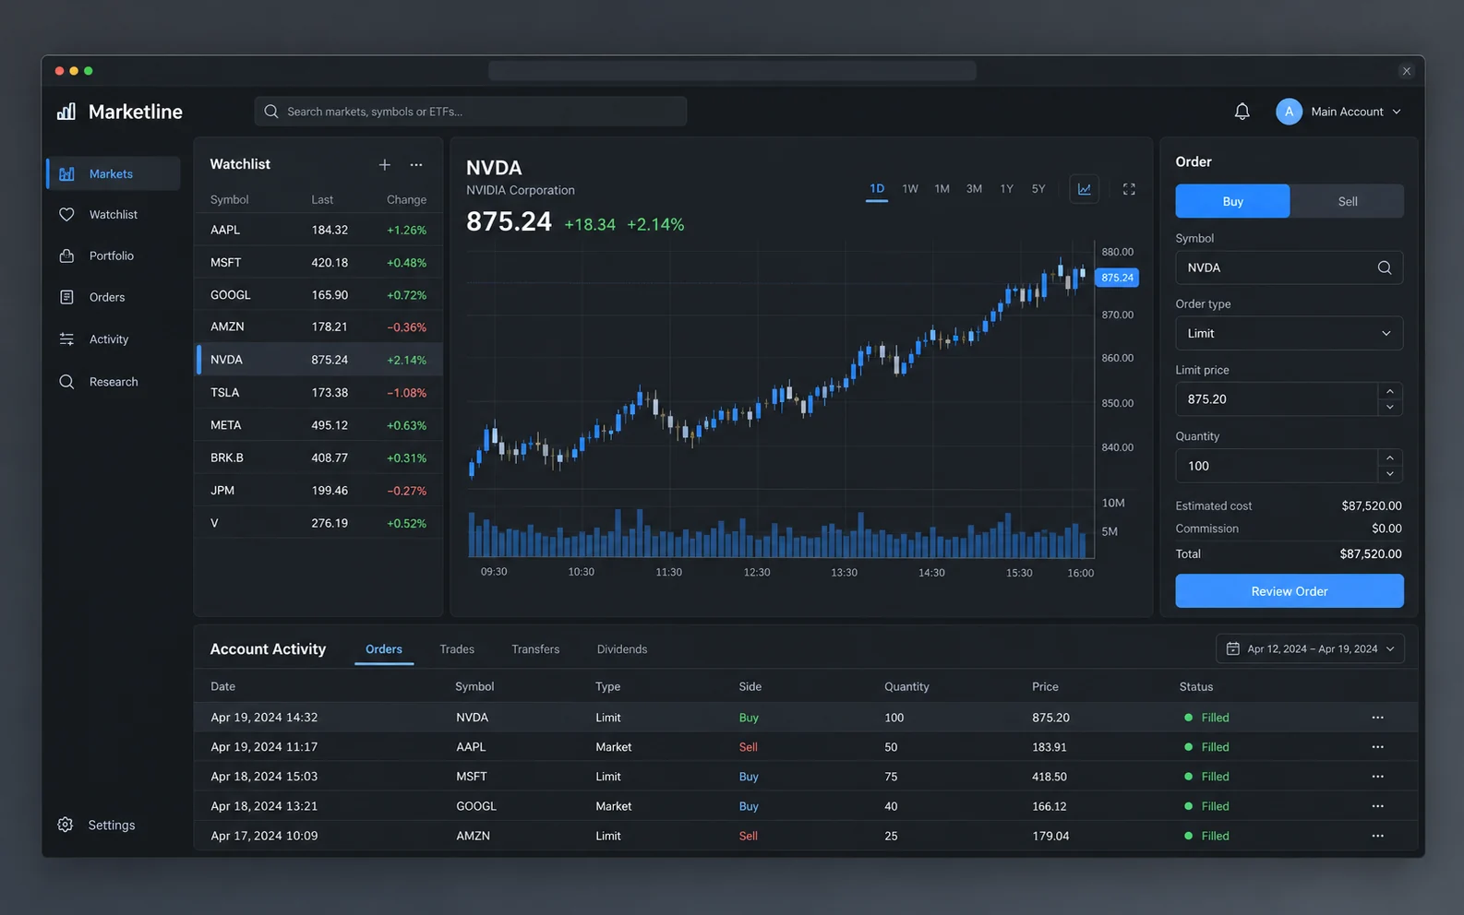This screenshot has height=915, width=1464.
Task: Increase the limit price with the up arrow
Action: [x=1390, y=391]
